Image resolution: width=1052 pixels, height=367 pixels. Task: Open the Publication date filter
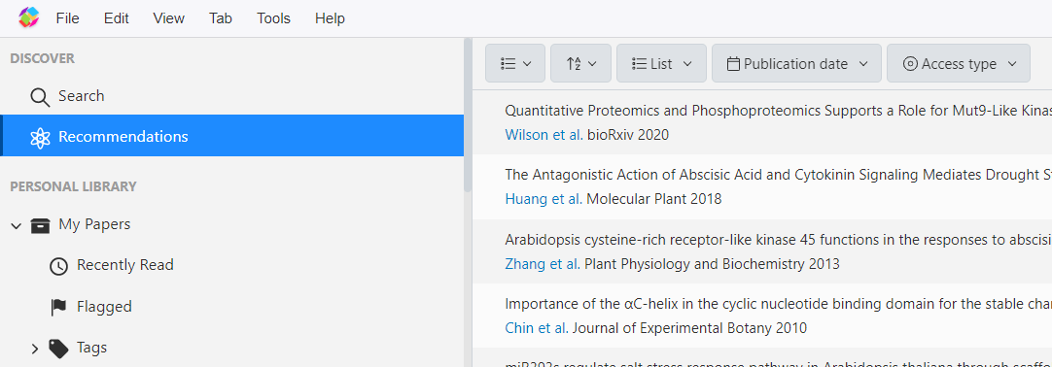(796, 64)
